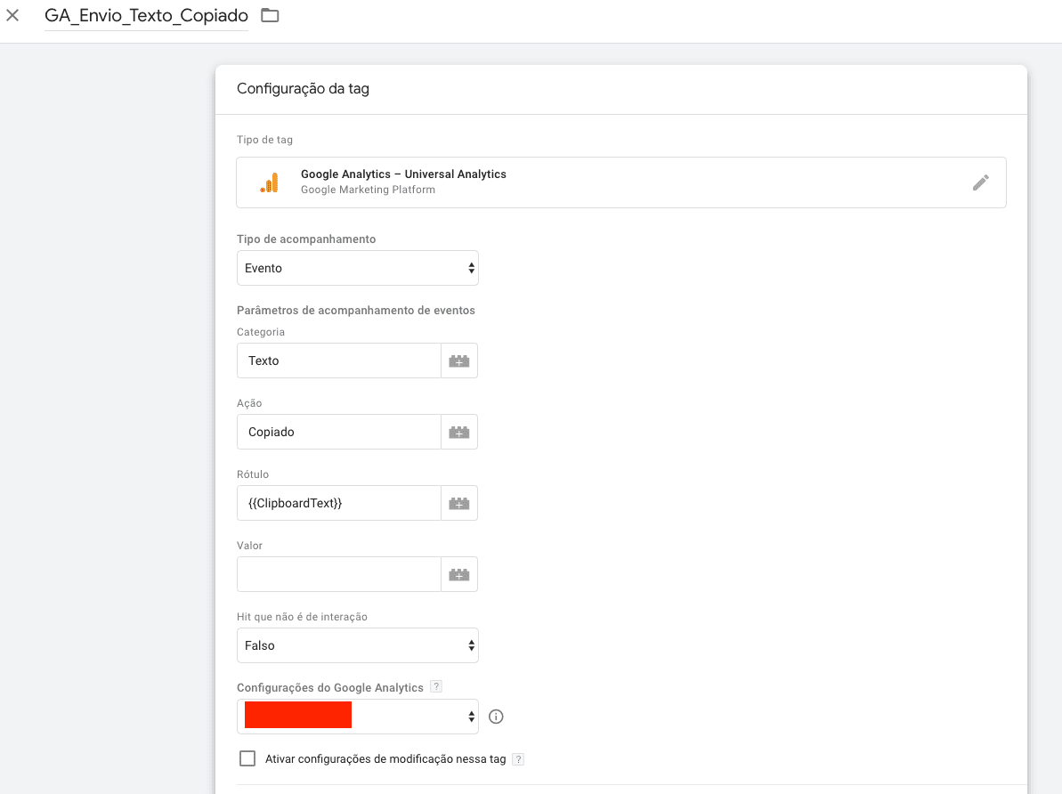Open the folder icon beside the tag name

click(x=271, y=15)
